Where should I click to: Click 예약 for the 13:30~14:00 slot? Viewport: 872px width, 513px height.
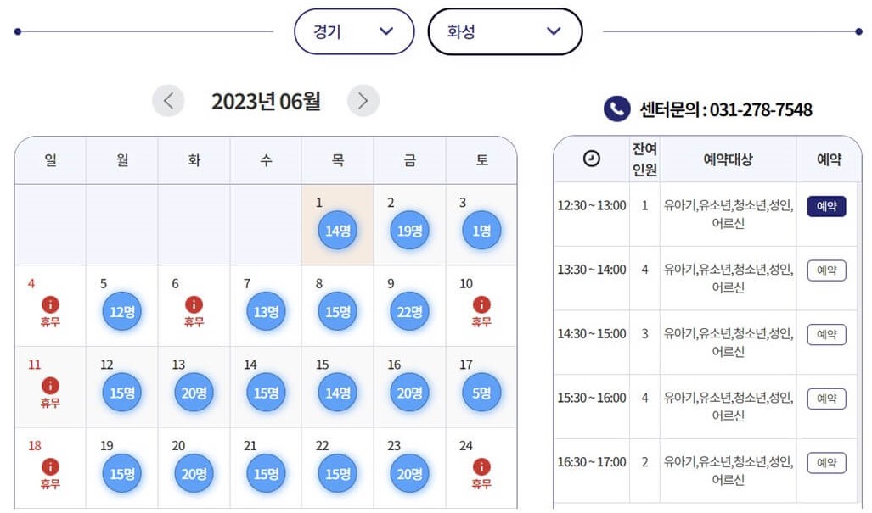click(826, 270)
